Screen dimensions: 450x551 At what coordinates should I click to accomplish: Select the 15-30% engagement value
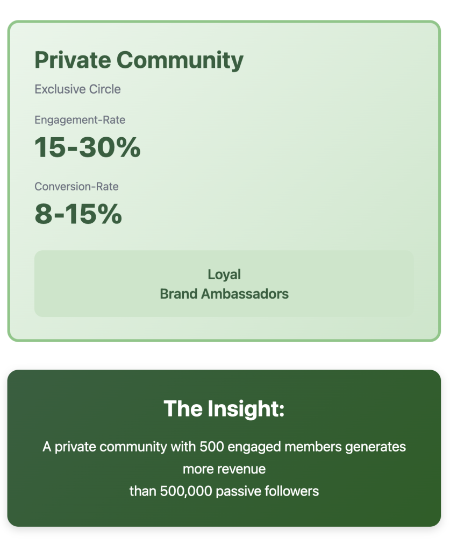(88, 147)
